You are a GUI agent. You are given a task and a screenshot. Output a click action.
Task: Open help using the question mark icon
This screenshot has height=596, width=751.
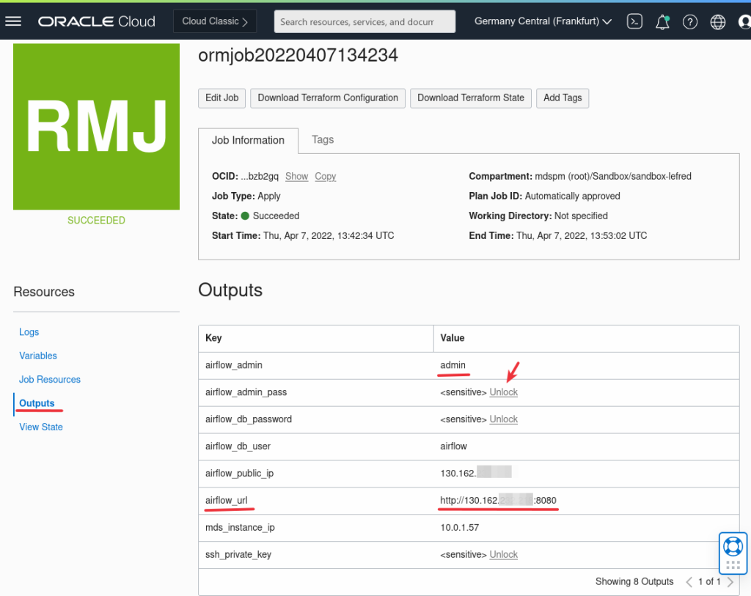[x=690, y=21]
